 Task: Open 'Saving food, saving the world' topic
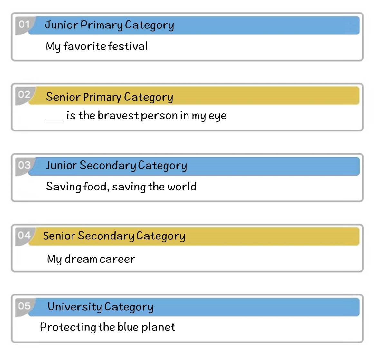(x=121, y=187)
